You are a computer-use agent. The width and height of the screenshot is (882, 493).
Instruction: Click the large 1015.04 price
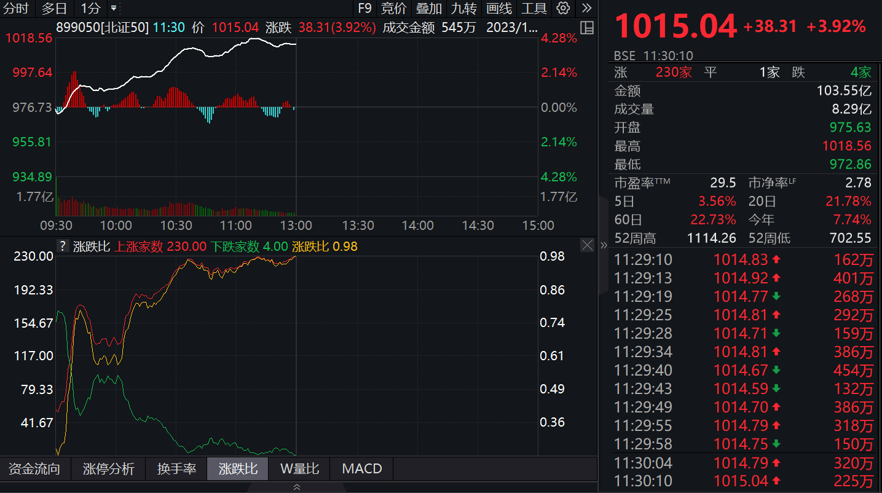675,26
